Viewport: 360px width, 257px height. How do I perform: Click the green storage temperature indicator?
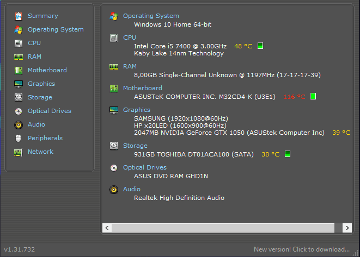288,154
